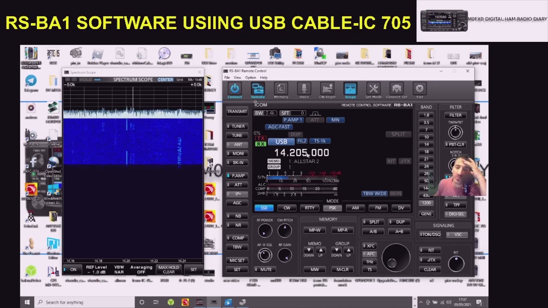
Task: Select SSB mode
Action: coord(264,208)
